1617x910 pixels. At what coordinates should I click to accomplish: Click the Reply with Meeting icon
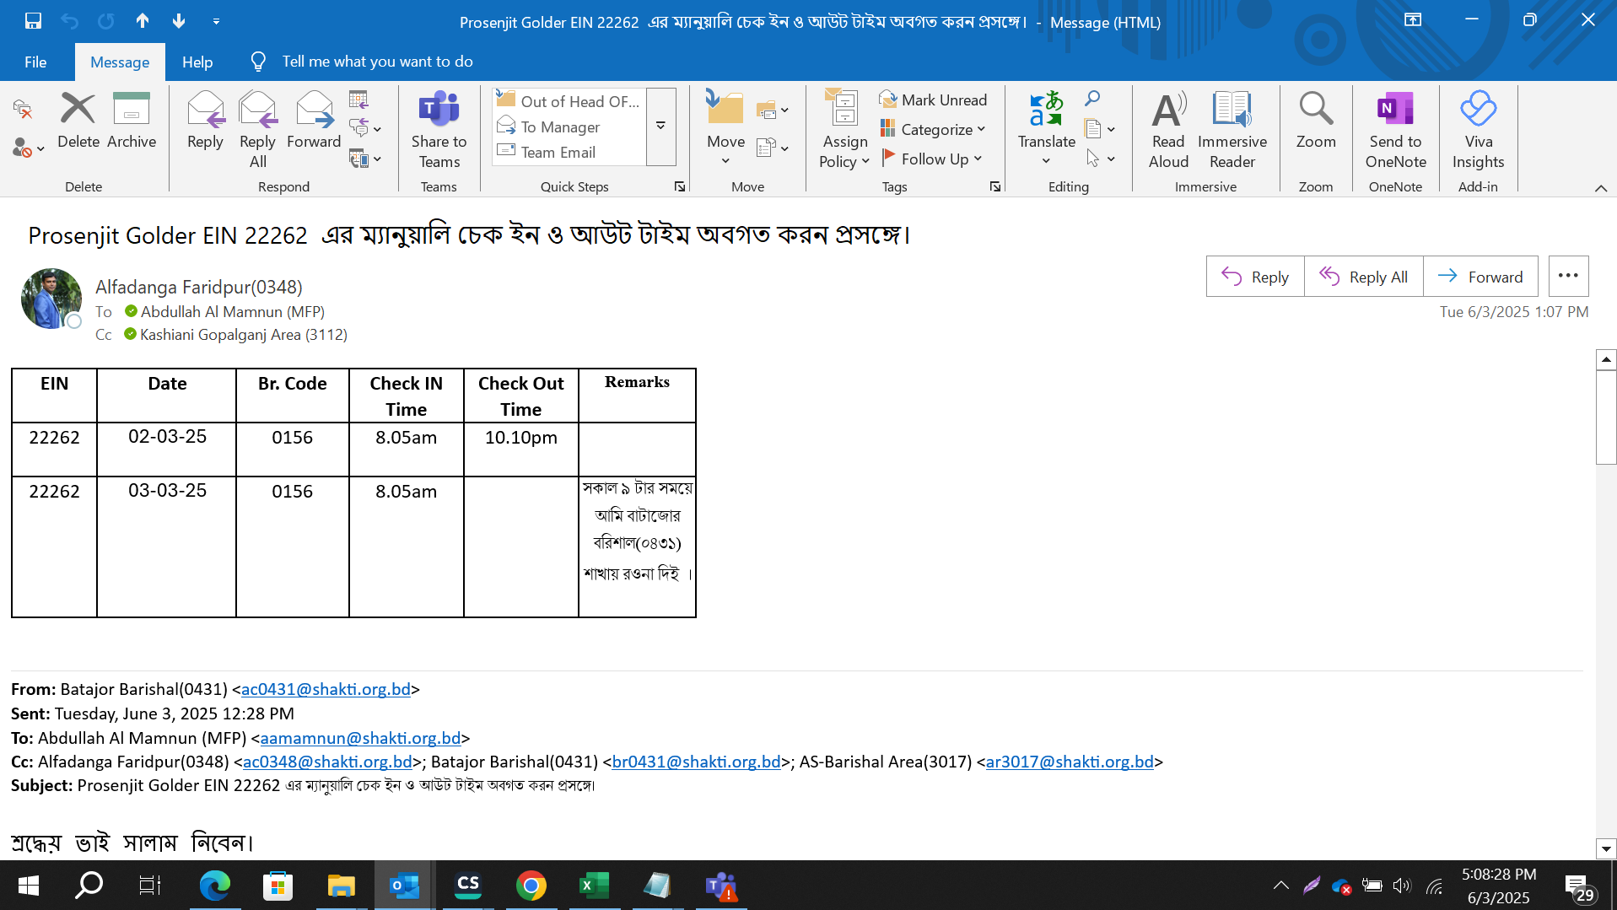358,100
